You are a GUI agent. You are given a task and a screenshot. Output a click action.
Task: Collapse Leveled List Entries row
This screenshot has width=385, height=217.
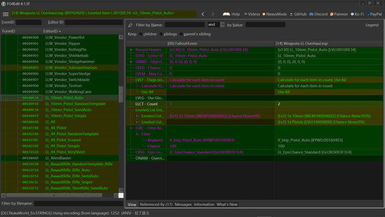tap(131, 110)
